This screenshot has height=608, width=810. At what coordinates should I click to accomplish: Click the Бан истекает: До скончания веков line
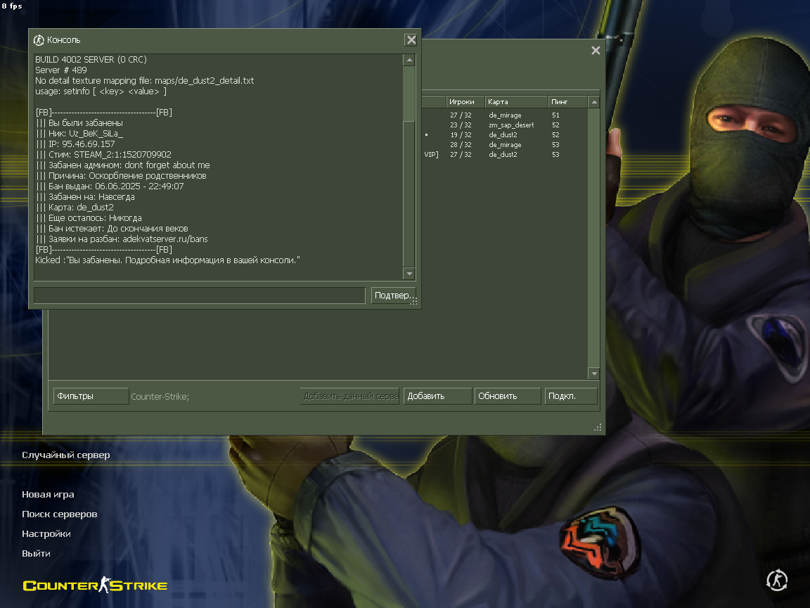(x=112, y=229)
